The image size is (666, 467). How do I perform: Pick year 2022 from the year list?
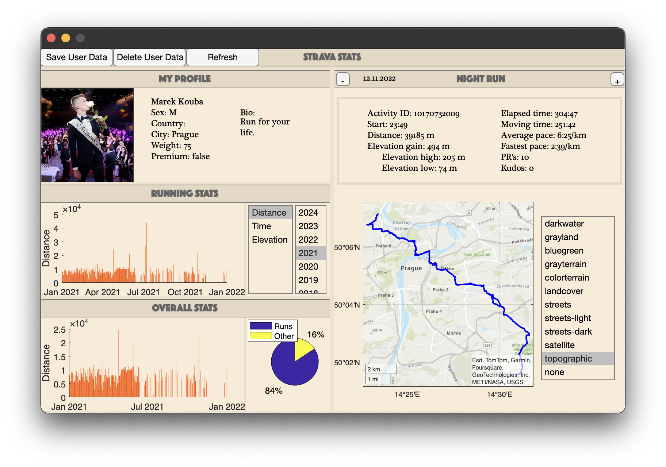point(308,240)
